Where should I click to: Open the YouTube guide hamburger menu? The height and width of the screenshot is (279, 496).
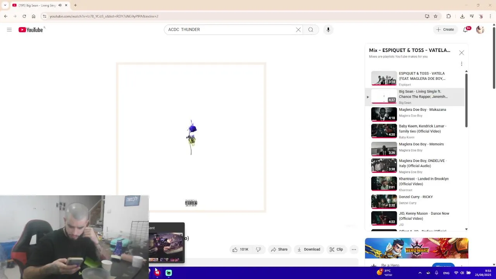pyautogui.click(x=9, y=29)
